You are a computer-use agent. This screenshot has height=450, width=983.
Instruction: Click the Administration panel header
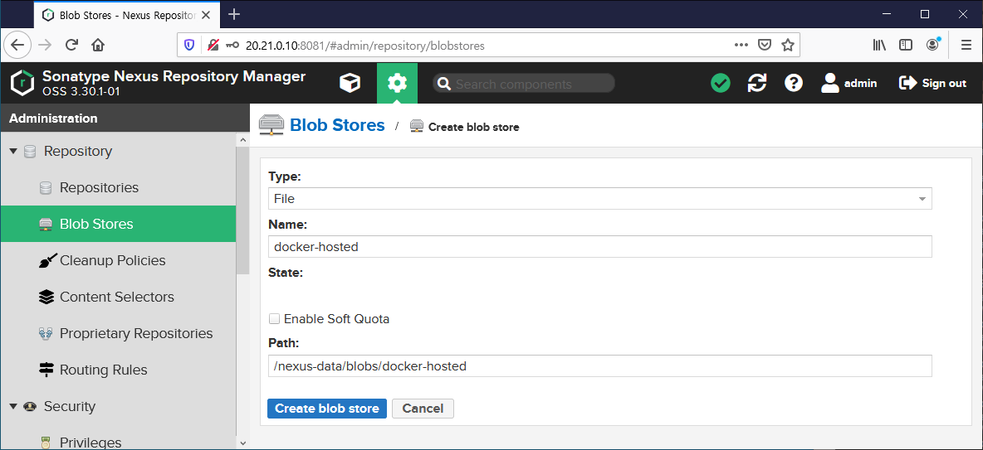coord(125,119)
